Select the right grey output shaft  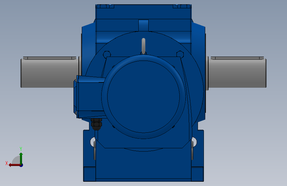click(237, 73)
